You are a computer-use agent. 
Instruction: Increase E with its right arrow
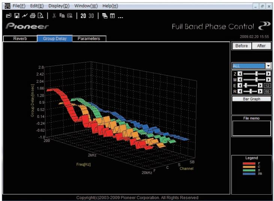(260, 85)
